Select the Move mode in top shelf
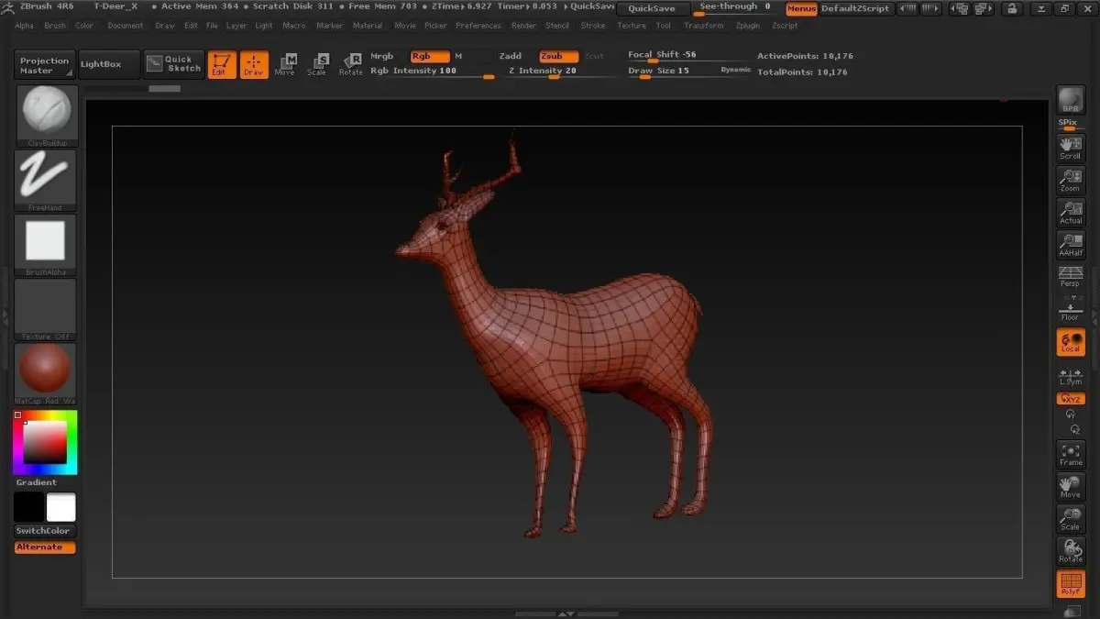This screenshot has height=619, width=1100. pos(285,64)
